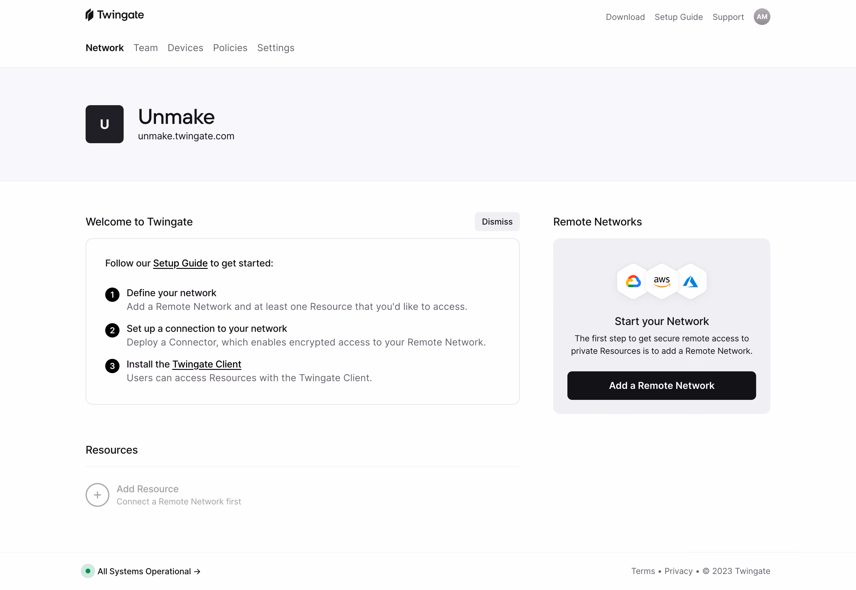Open the Support link

pos(728,17)
